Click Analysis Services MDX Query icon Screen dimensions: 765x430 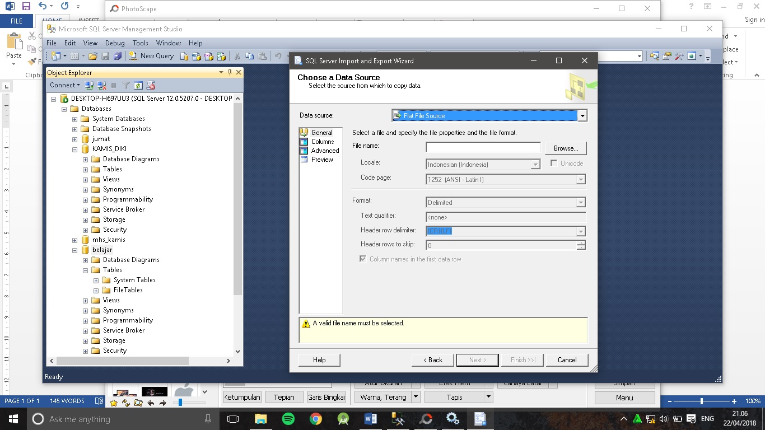tap(197, 56)
